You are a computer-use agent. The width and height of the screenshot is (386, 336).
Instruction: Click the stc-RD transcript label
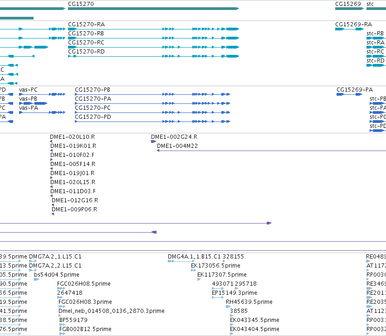click(376, 61)
